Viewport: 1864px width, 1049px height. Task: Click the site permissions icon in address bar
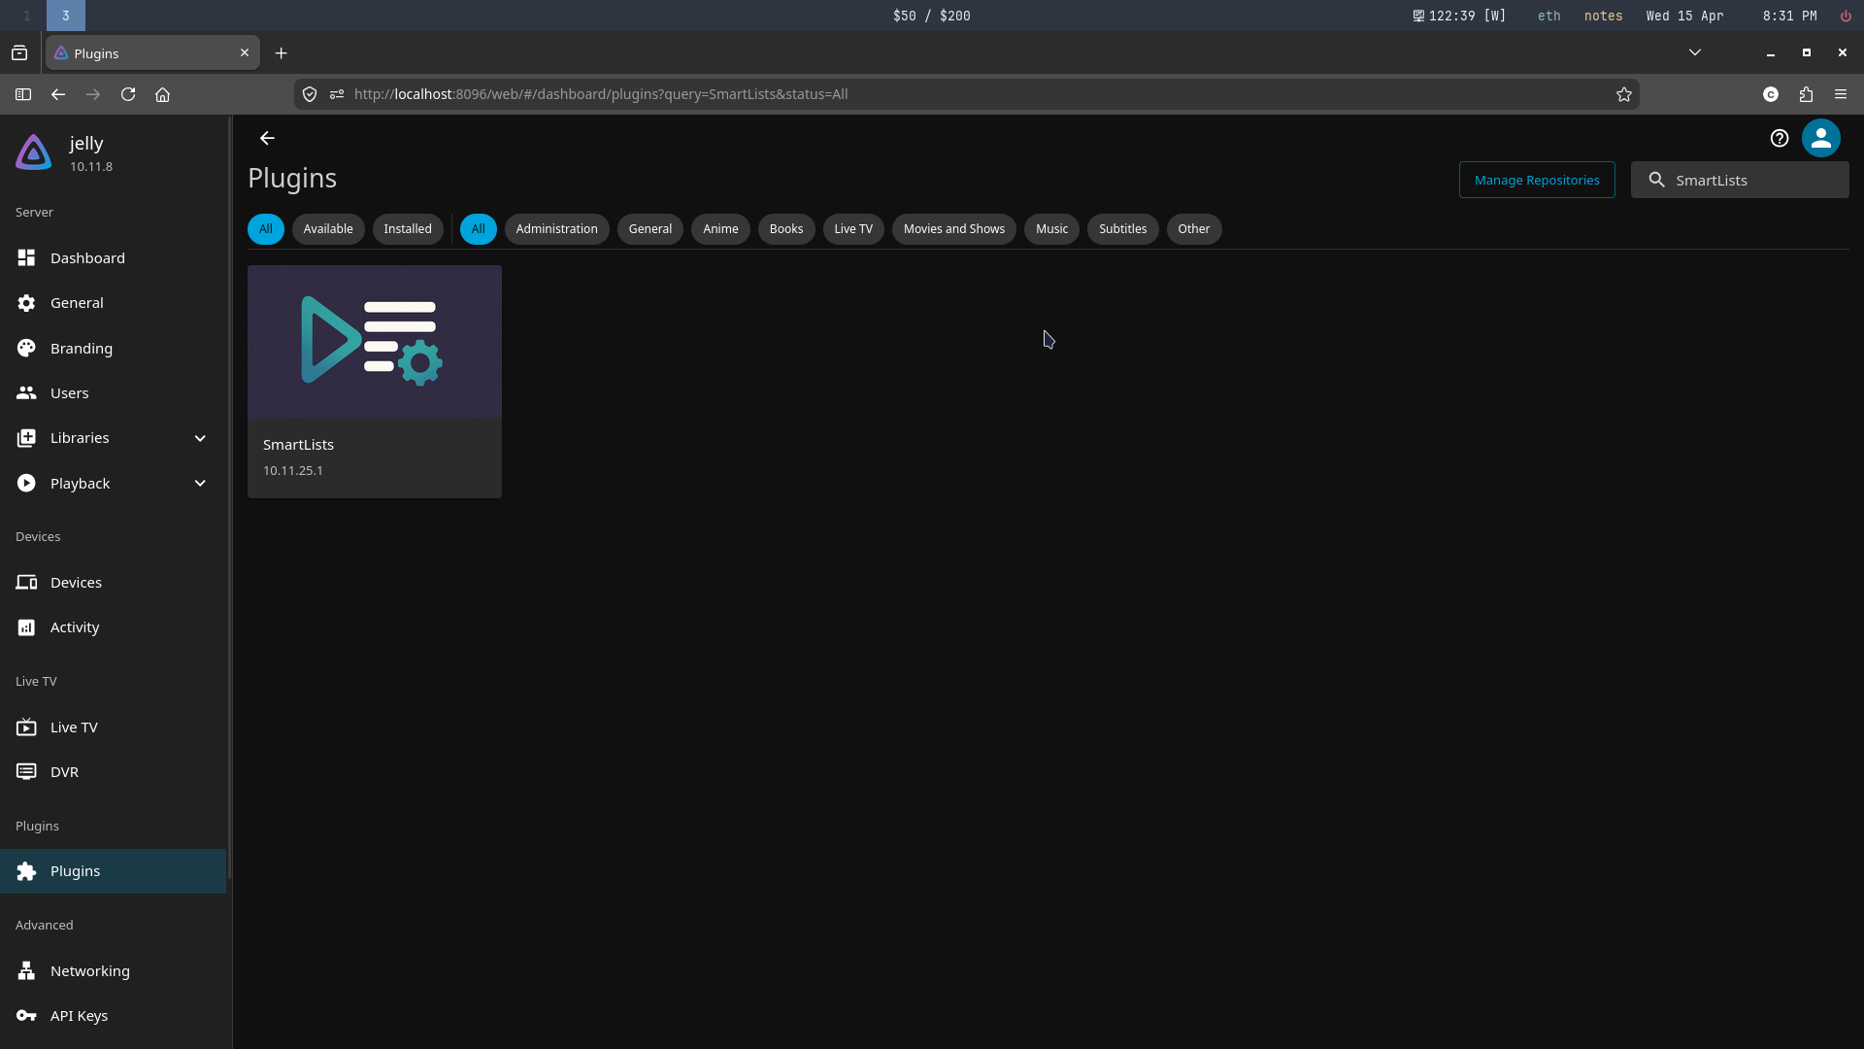tap(337, 94)
